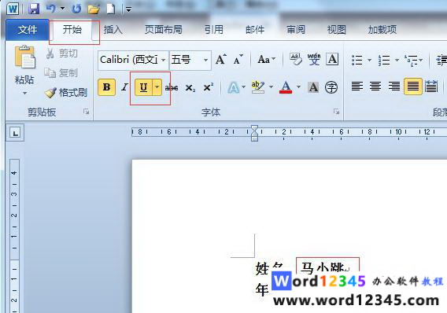
Task: Open the 审阅 tab
Action: click(296, 30)
